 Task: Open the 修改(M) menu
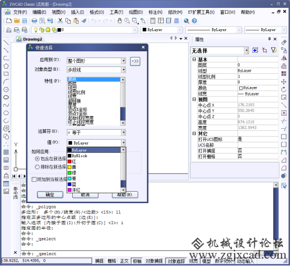175,12
